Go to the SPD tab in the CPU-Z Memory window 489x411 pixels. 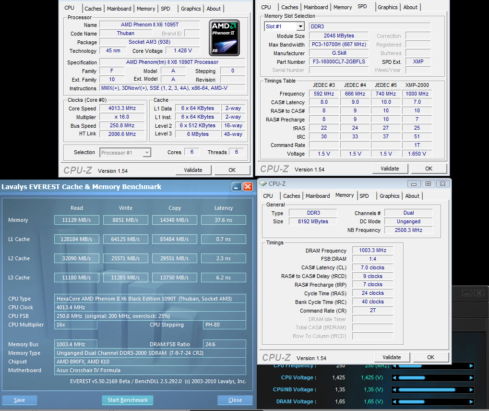364,196
